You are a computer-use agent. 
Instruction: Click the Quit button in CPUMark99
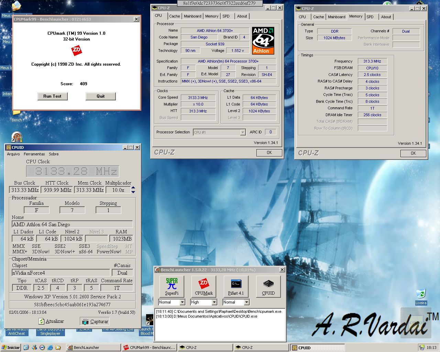(101, 96)
